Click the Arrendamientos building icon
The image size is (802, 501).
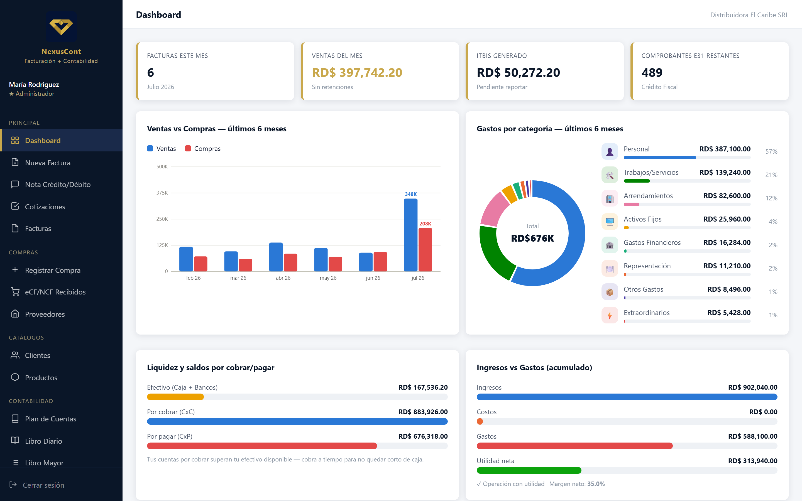(x=610, y=198)
